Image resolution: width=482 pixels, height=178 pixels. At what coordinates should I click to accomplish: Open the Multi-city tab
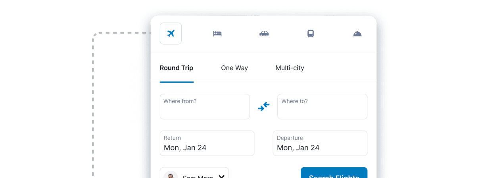290,68
